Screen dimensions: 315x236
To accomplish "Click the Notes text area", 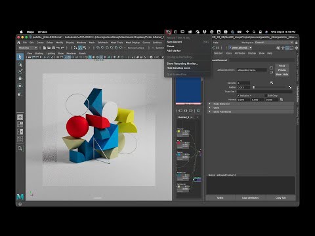I will point(251,186).
